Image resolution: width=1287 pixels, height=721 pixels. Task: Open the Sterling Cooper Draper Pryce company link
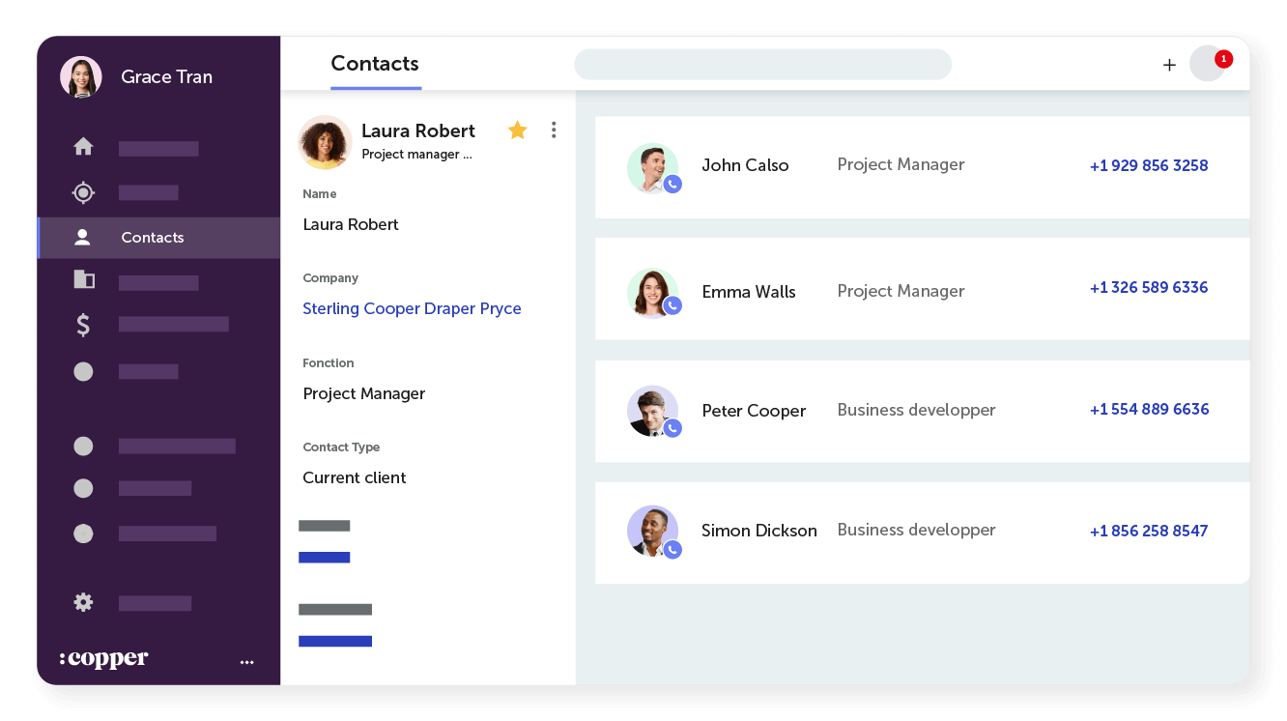(x=412, y=308)
